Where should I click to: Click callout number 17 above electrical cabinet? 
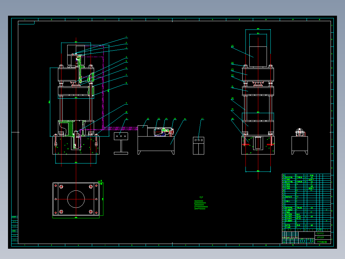click(x=202, y=119)
